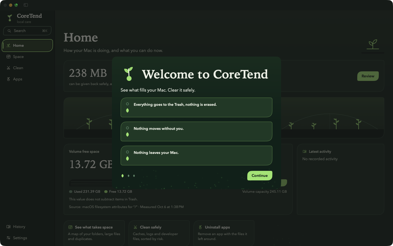
Task: Open the Space section in sidebar
Action: (27, 57)
